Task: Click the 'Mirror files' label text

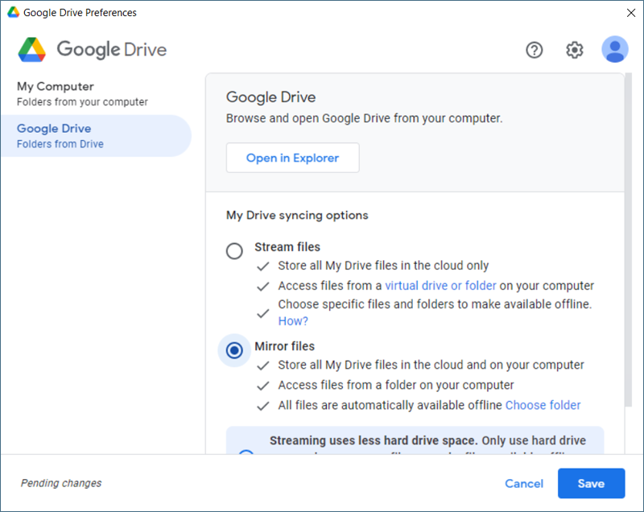Action: (x=284, y=346)
